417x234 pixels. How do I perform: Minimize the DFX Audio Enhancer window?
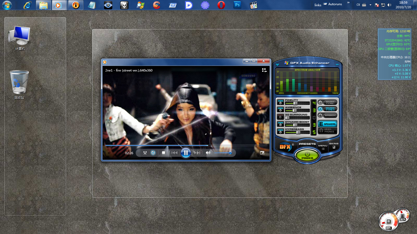pyautogui.click(x=337, y=64)
